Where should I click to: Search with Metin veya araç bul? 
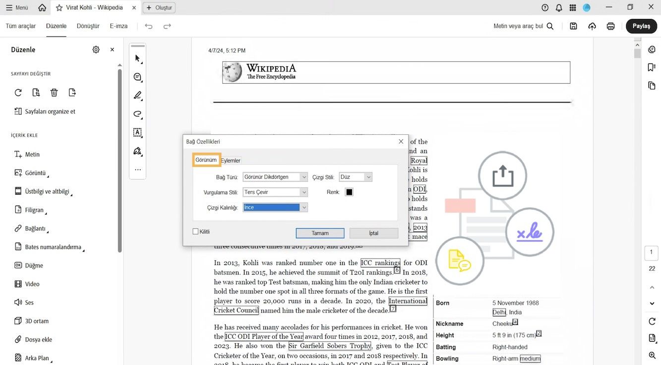[x=524, y=26]
